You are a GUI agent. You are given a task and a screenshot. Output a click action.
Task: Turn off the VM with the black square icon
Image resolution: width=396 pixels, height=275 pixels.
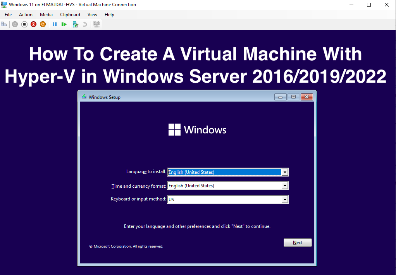[24, 24]
